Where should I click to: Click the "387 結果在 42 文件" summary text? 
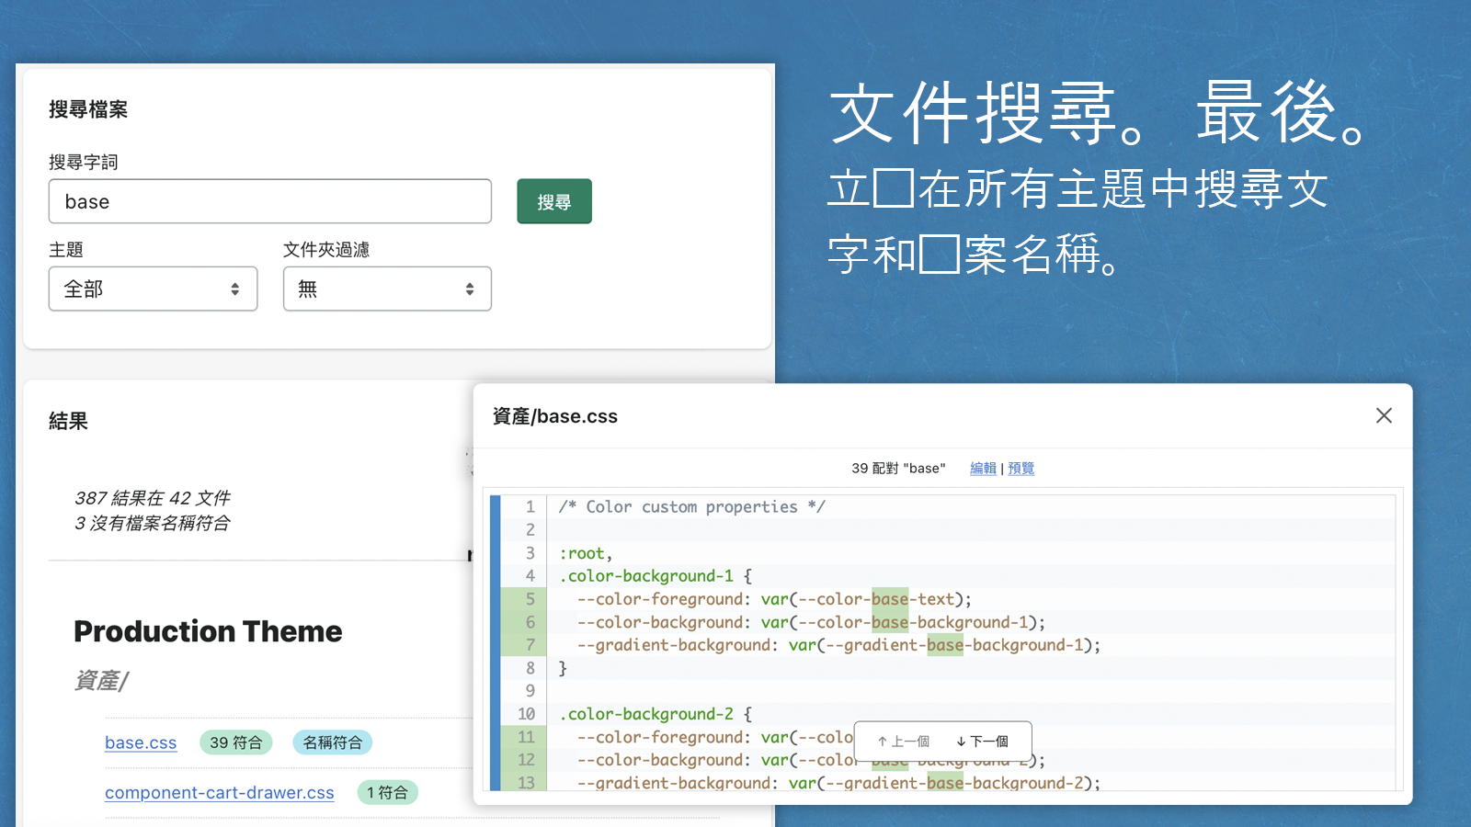153,498
